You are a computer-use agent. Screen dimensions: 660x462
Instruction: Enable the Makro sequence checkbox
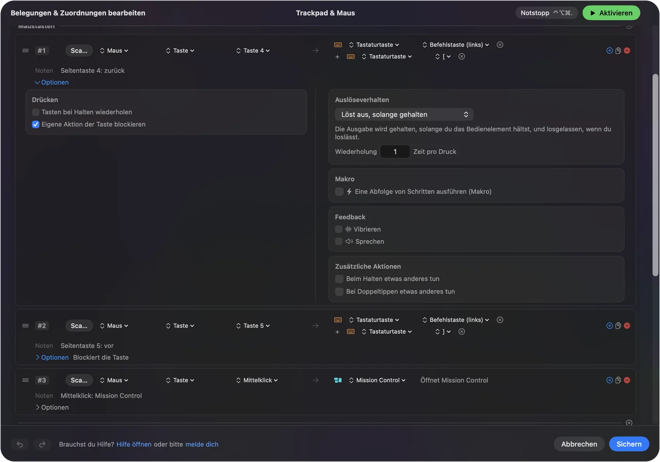click(x=339, y=192)
